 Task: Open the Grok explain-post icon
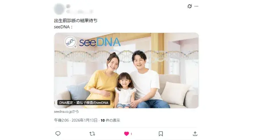click(190, 6)
